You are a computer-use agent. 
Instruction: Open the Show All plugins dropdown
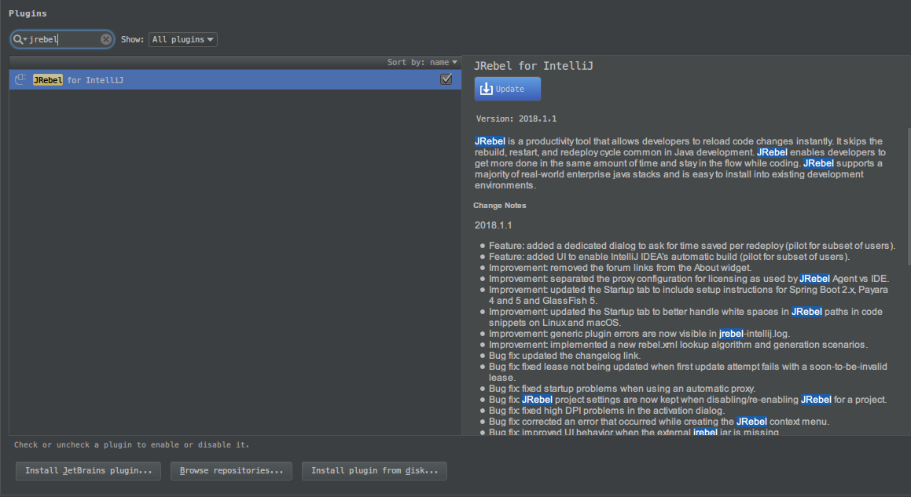click(182, 39)
